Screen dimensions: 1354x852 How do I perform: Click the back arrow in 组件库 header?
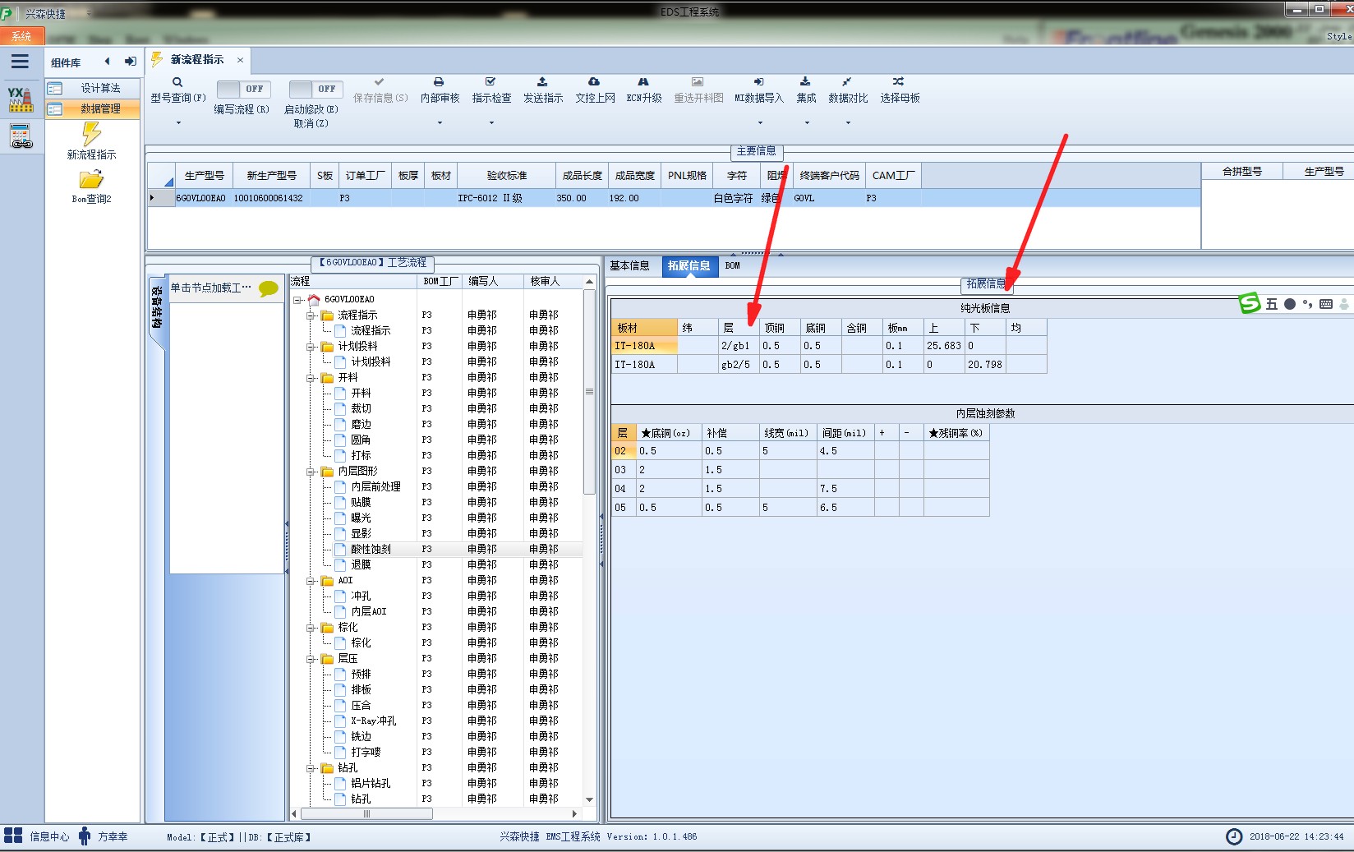(x=107, y=62)
